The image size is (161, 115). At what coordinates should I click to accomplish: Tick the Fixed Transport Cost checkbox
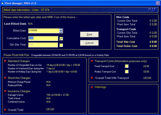(x=127, y=66)
